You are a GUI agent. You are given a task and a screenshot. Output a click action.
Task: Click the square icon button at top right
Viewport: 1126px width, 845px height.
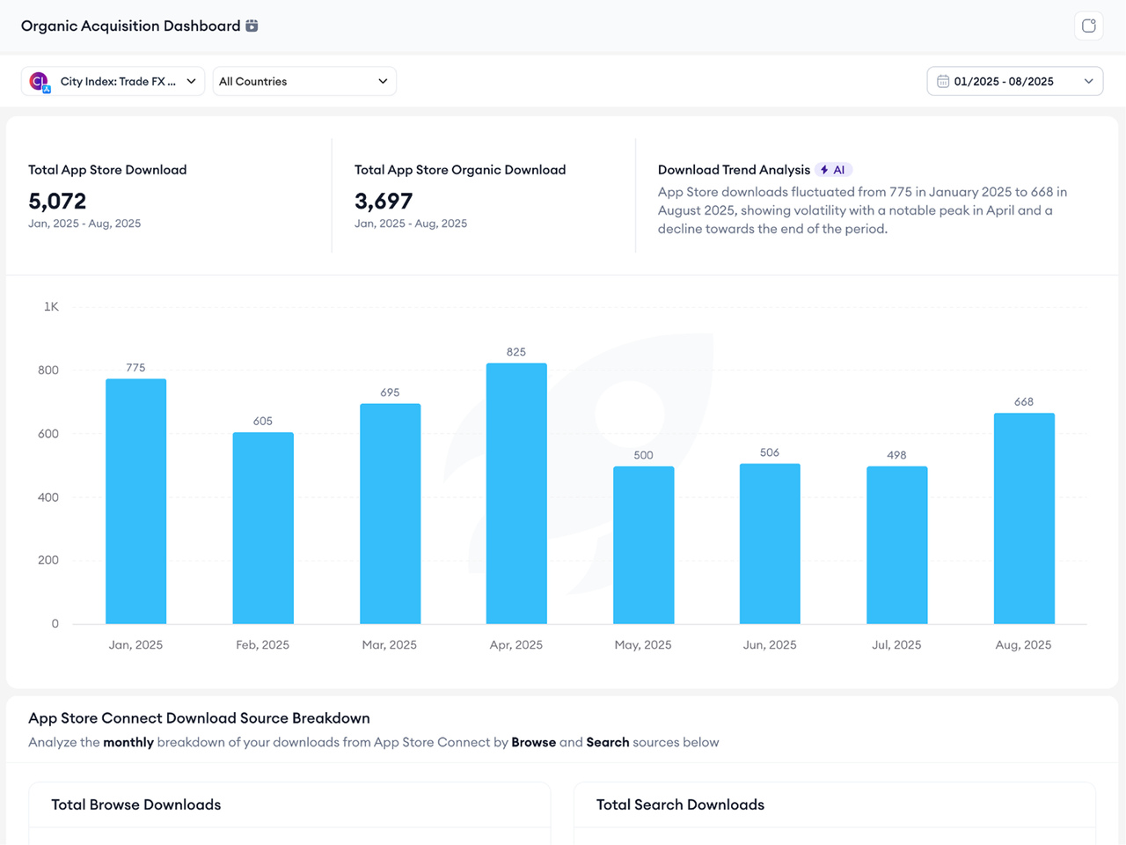pos(1088,26)
